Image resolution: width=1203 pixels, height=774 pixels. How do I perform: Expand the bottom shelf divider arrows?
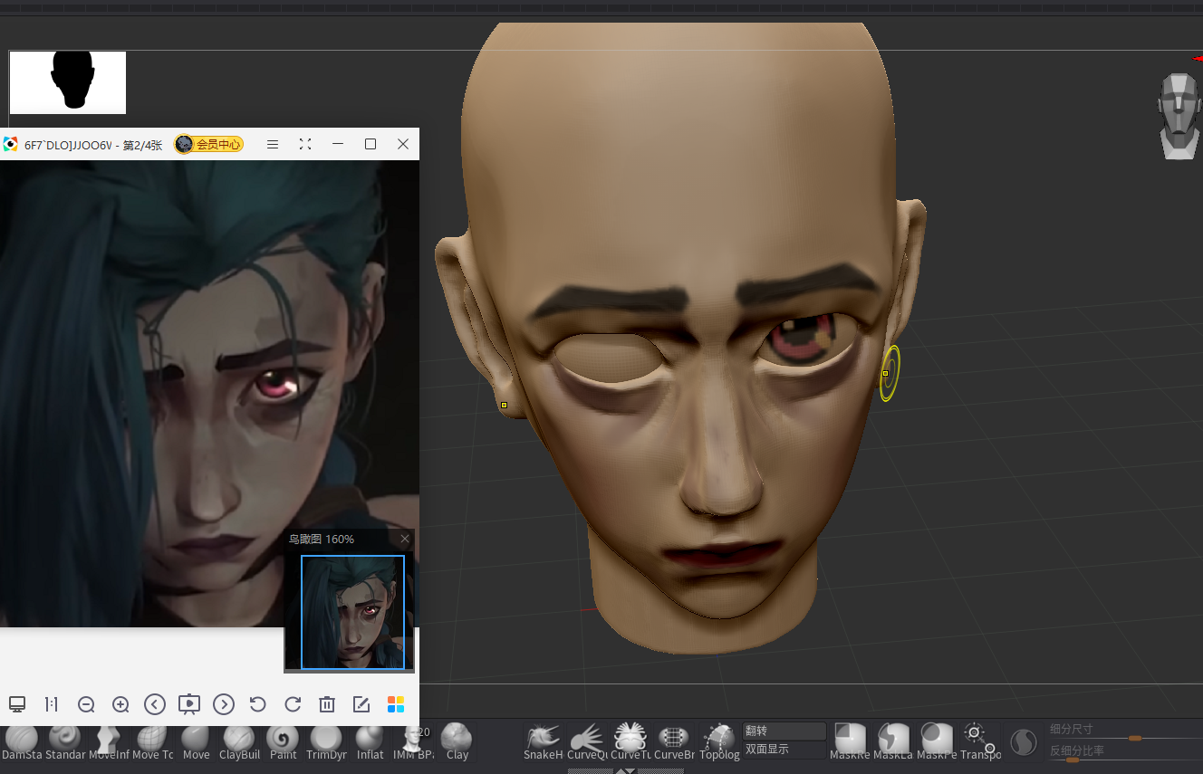[625, 771]
